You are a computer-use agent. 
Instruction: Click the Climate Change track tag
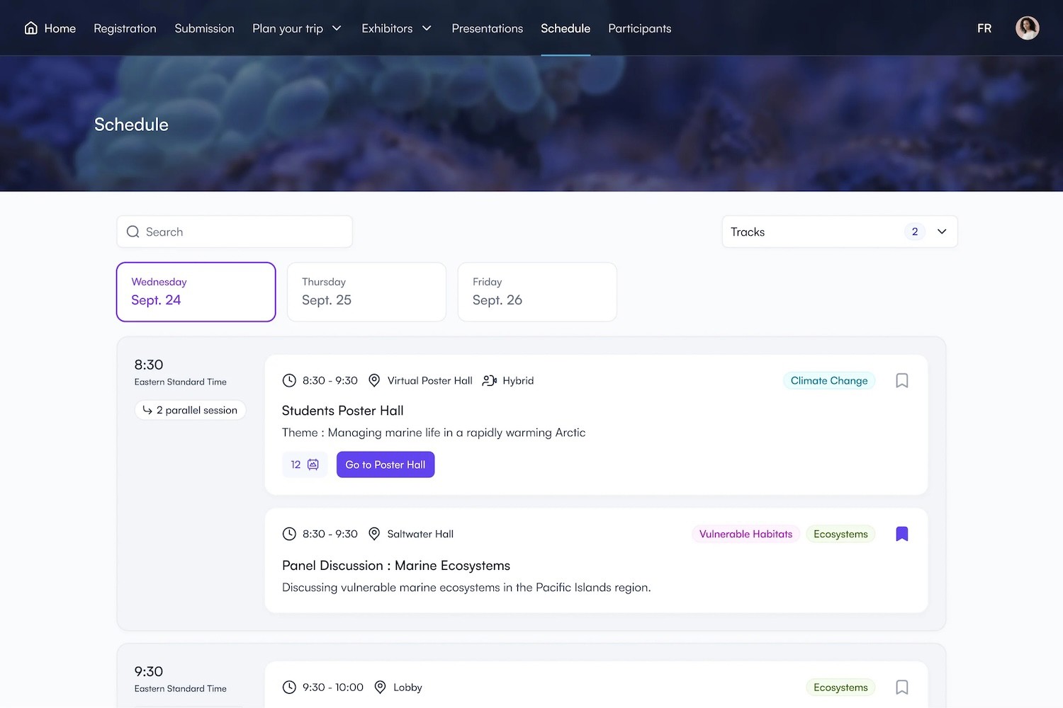[828, 381]
